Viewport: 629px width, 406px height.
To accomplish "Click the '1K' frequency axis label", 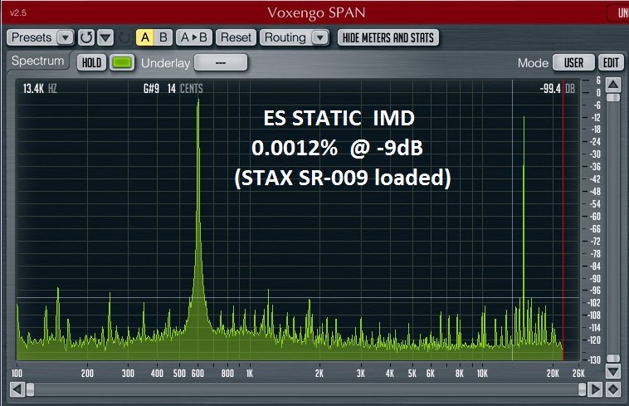I will pyautogui.click(x=250, y=374).
